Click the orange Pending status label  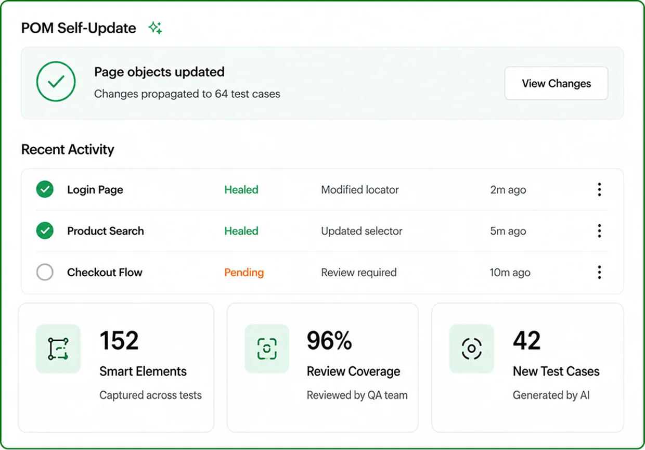click(244, 273)
